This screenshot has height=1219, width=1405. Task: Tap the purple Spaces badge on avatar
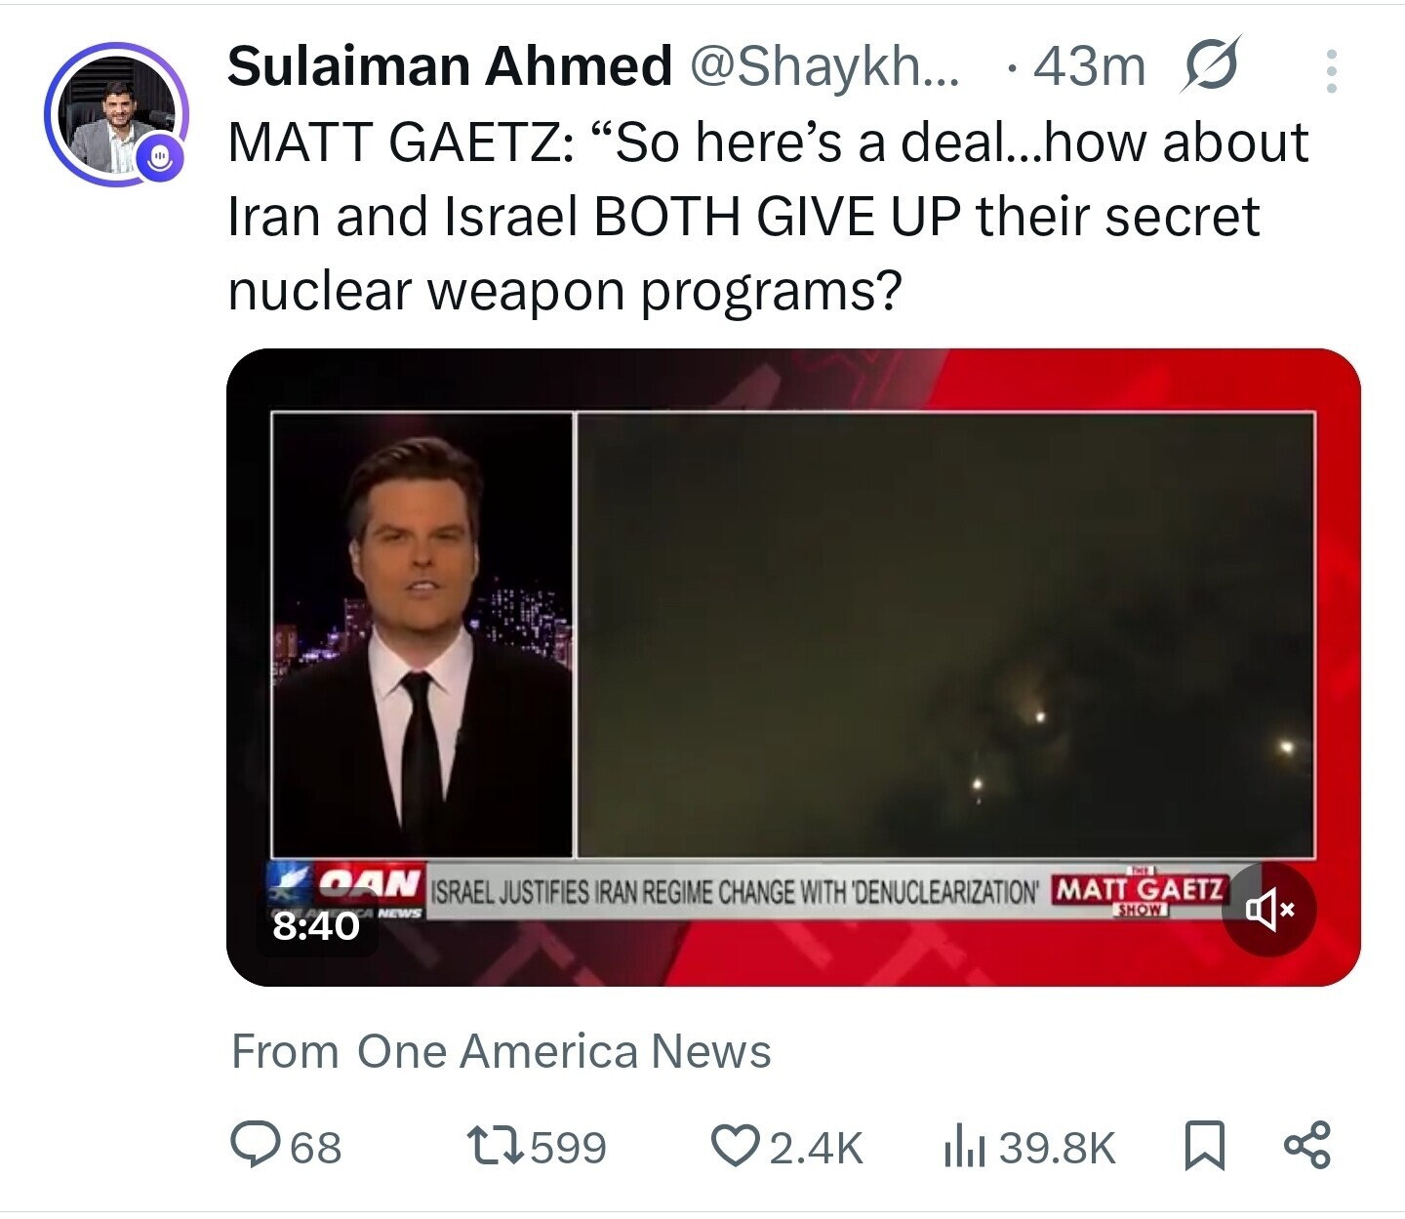pos(160,156)
